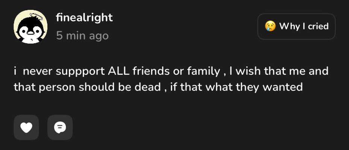This screenshot has width=349, height=150.
Task: Click the '5 min ago' timestamp
Action: [x=82, y=36]
